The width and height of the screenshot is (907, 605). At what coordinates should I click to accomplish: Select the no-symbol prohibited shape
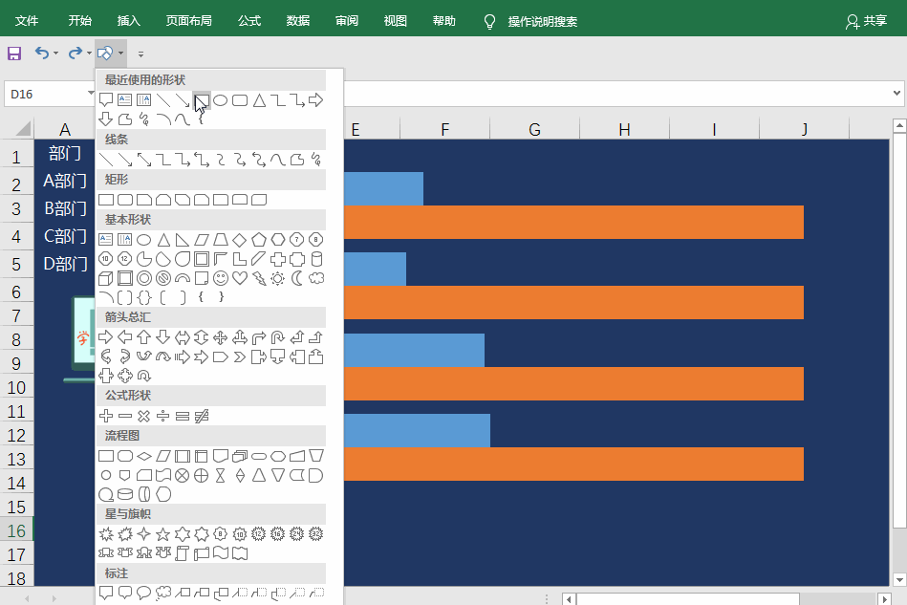[163, 278]
